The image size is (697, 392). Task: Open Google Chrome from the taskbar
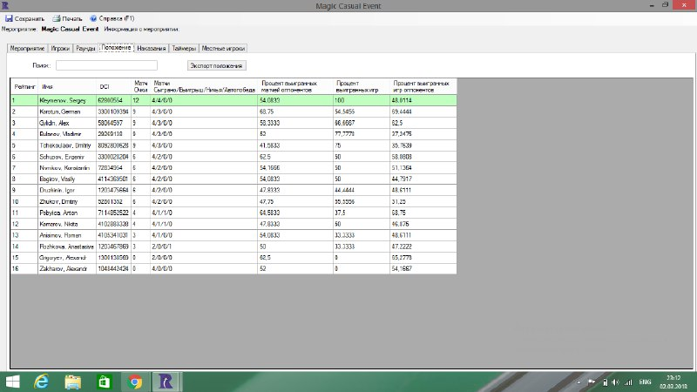(135, 381)
